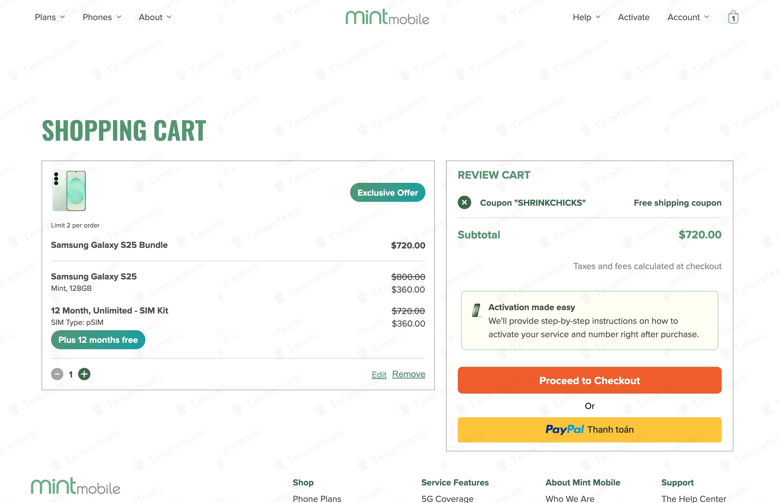Open the Account dropdown menu
The image size is (780, 503).
[x=688, y=17]
